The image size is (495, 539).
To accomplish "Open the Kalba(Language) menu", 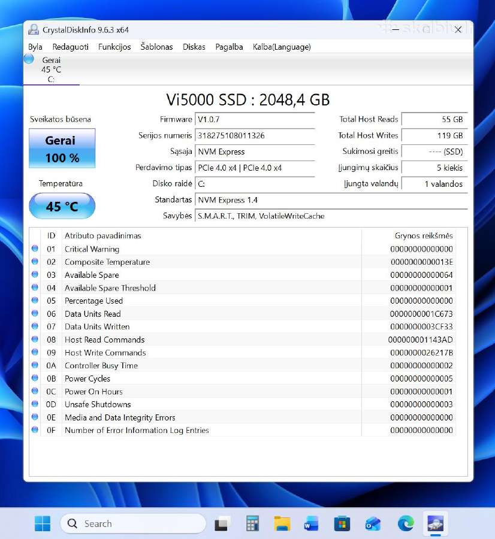I will (282, 47).
